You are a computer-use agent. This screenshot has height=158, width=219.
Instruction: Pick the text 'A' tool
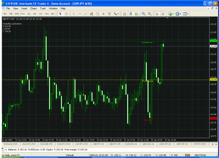(x=103, y=14)
